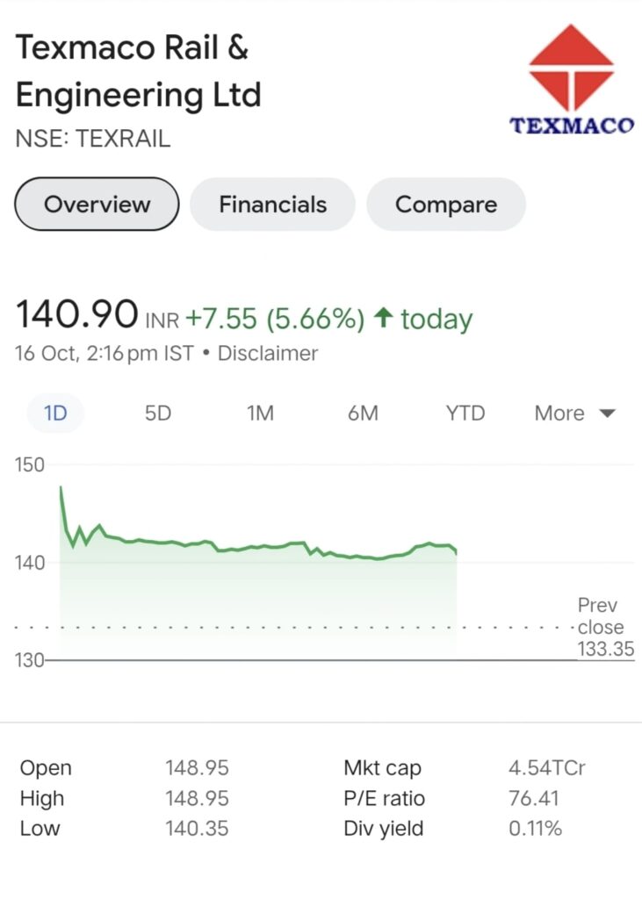Click the Texmaco Rail & Engineering Ltd title
Viewport: 642px width, 899px height.
point(138,71)
